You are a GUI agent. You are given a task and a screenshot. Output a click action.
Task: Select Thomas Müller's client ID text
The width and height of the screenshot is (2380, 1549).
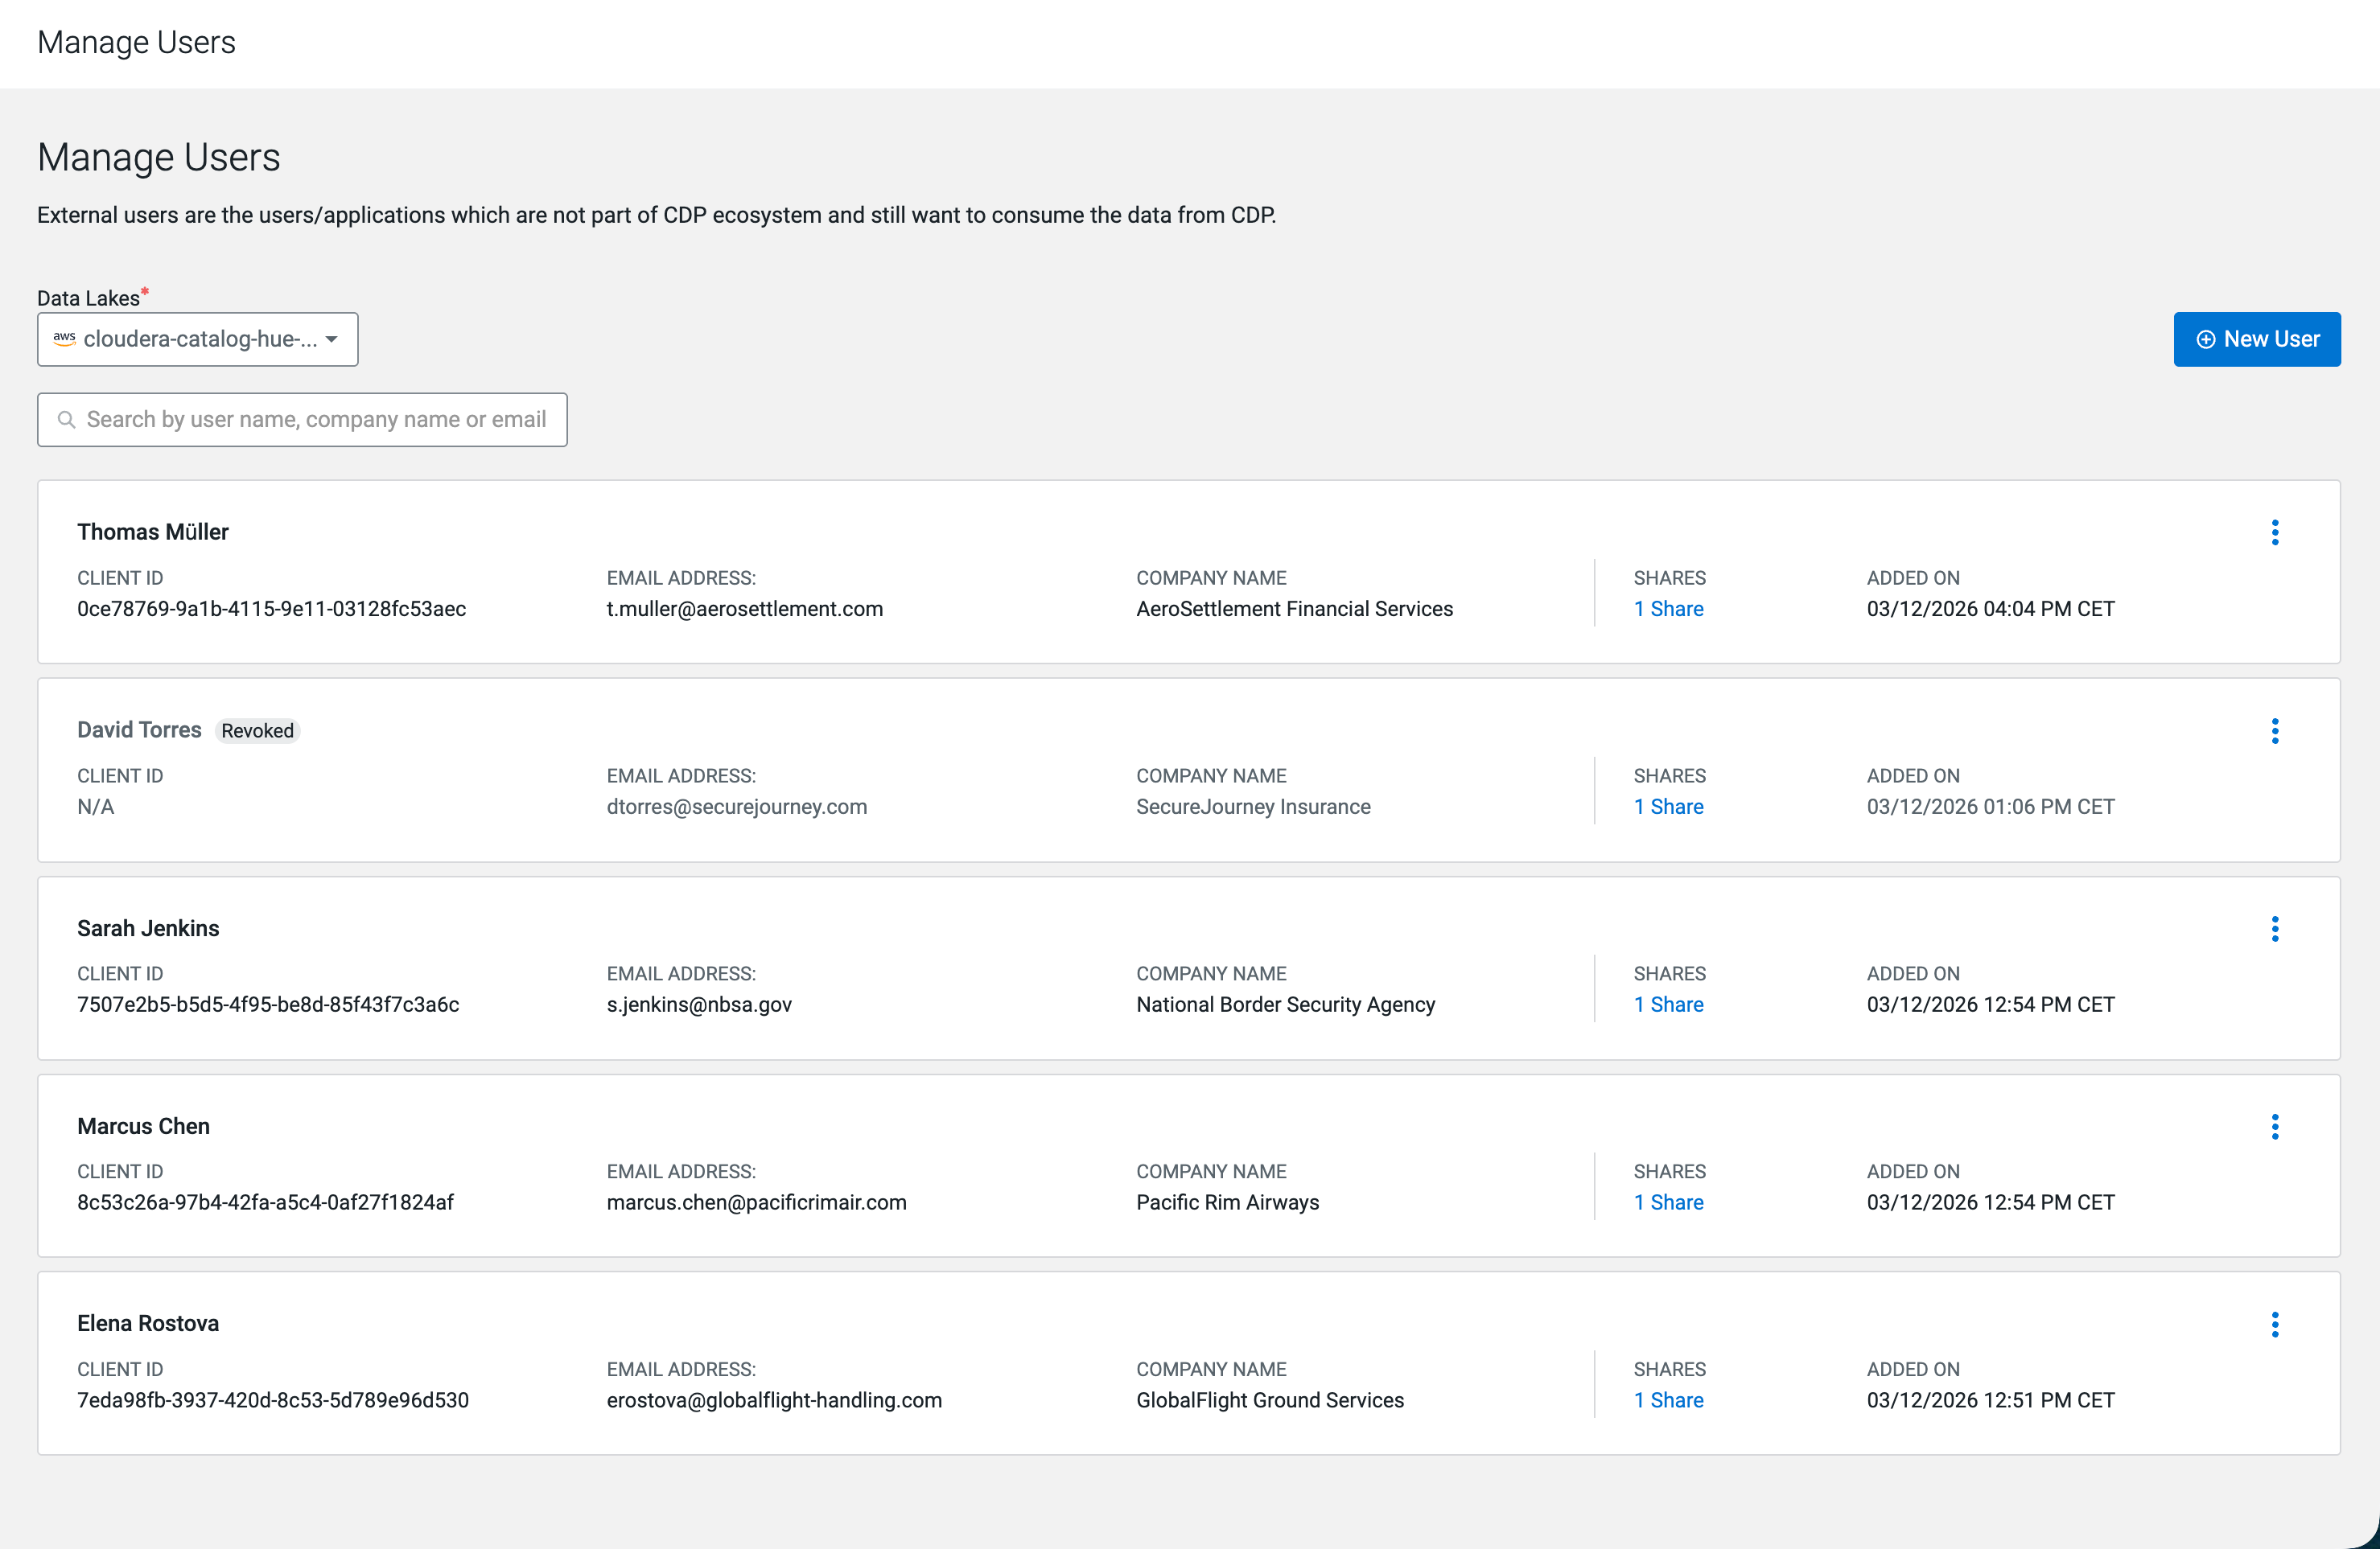(271, 609)
